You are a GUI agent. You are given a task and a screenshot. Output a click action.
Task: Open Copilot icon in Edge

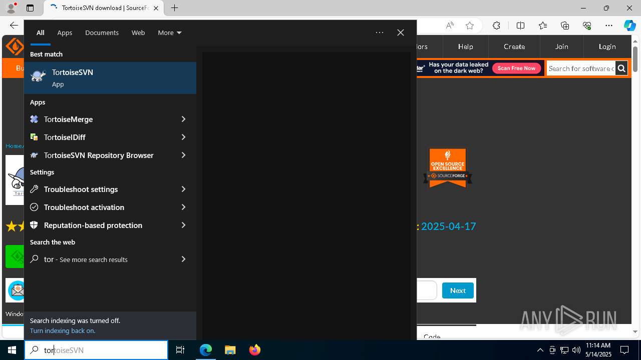(x=629, y=25)
